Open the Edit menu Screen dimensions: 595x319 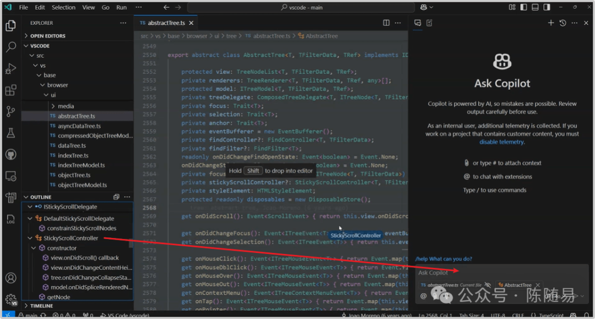(x=40, y=7)
